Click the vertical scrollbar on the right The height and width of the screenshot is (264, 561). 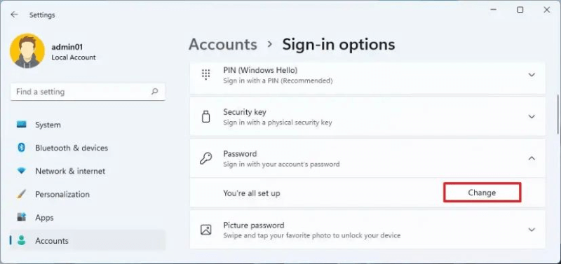[557, 113]
